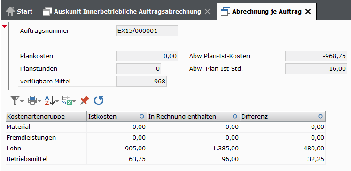Click the Start home icon
The image size is (351, 171).
tap(10, 11)
